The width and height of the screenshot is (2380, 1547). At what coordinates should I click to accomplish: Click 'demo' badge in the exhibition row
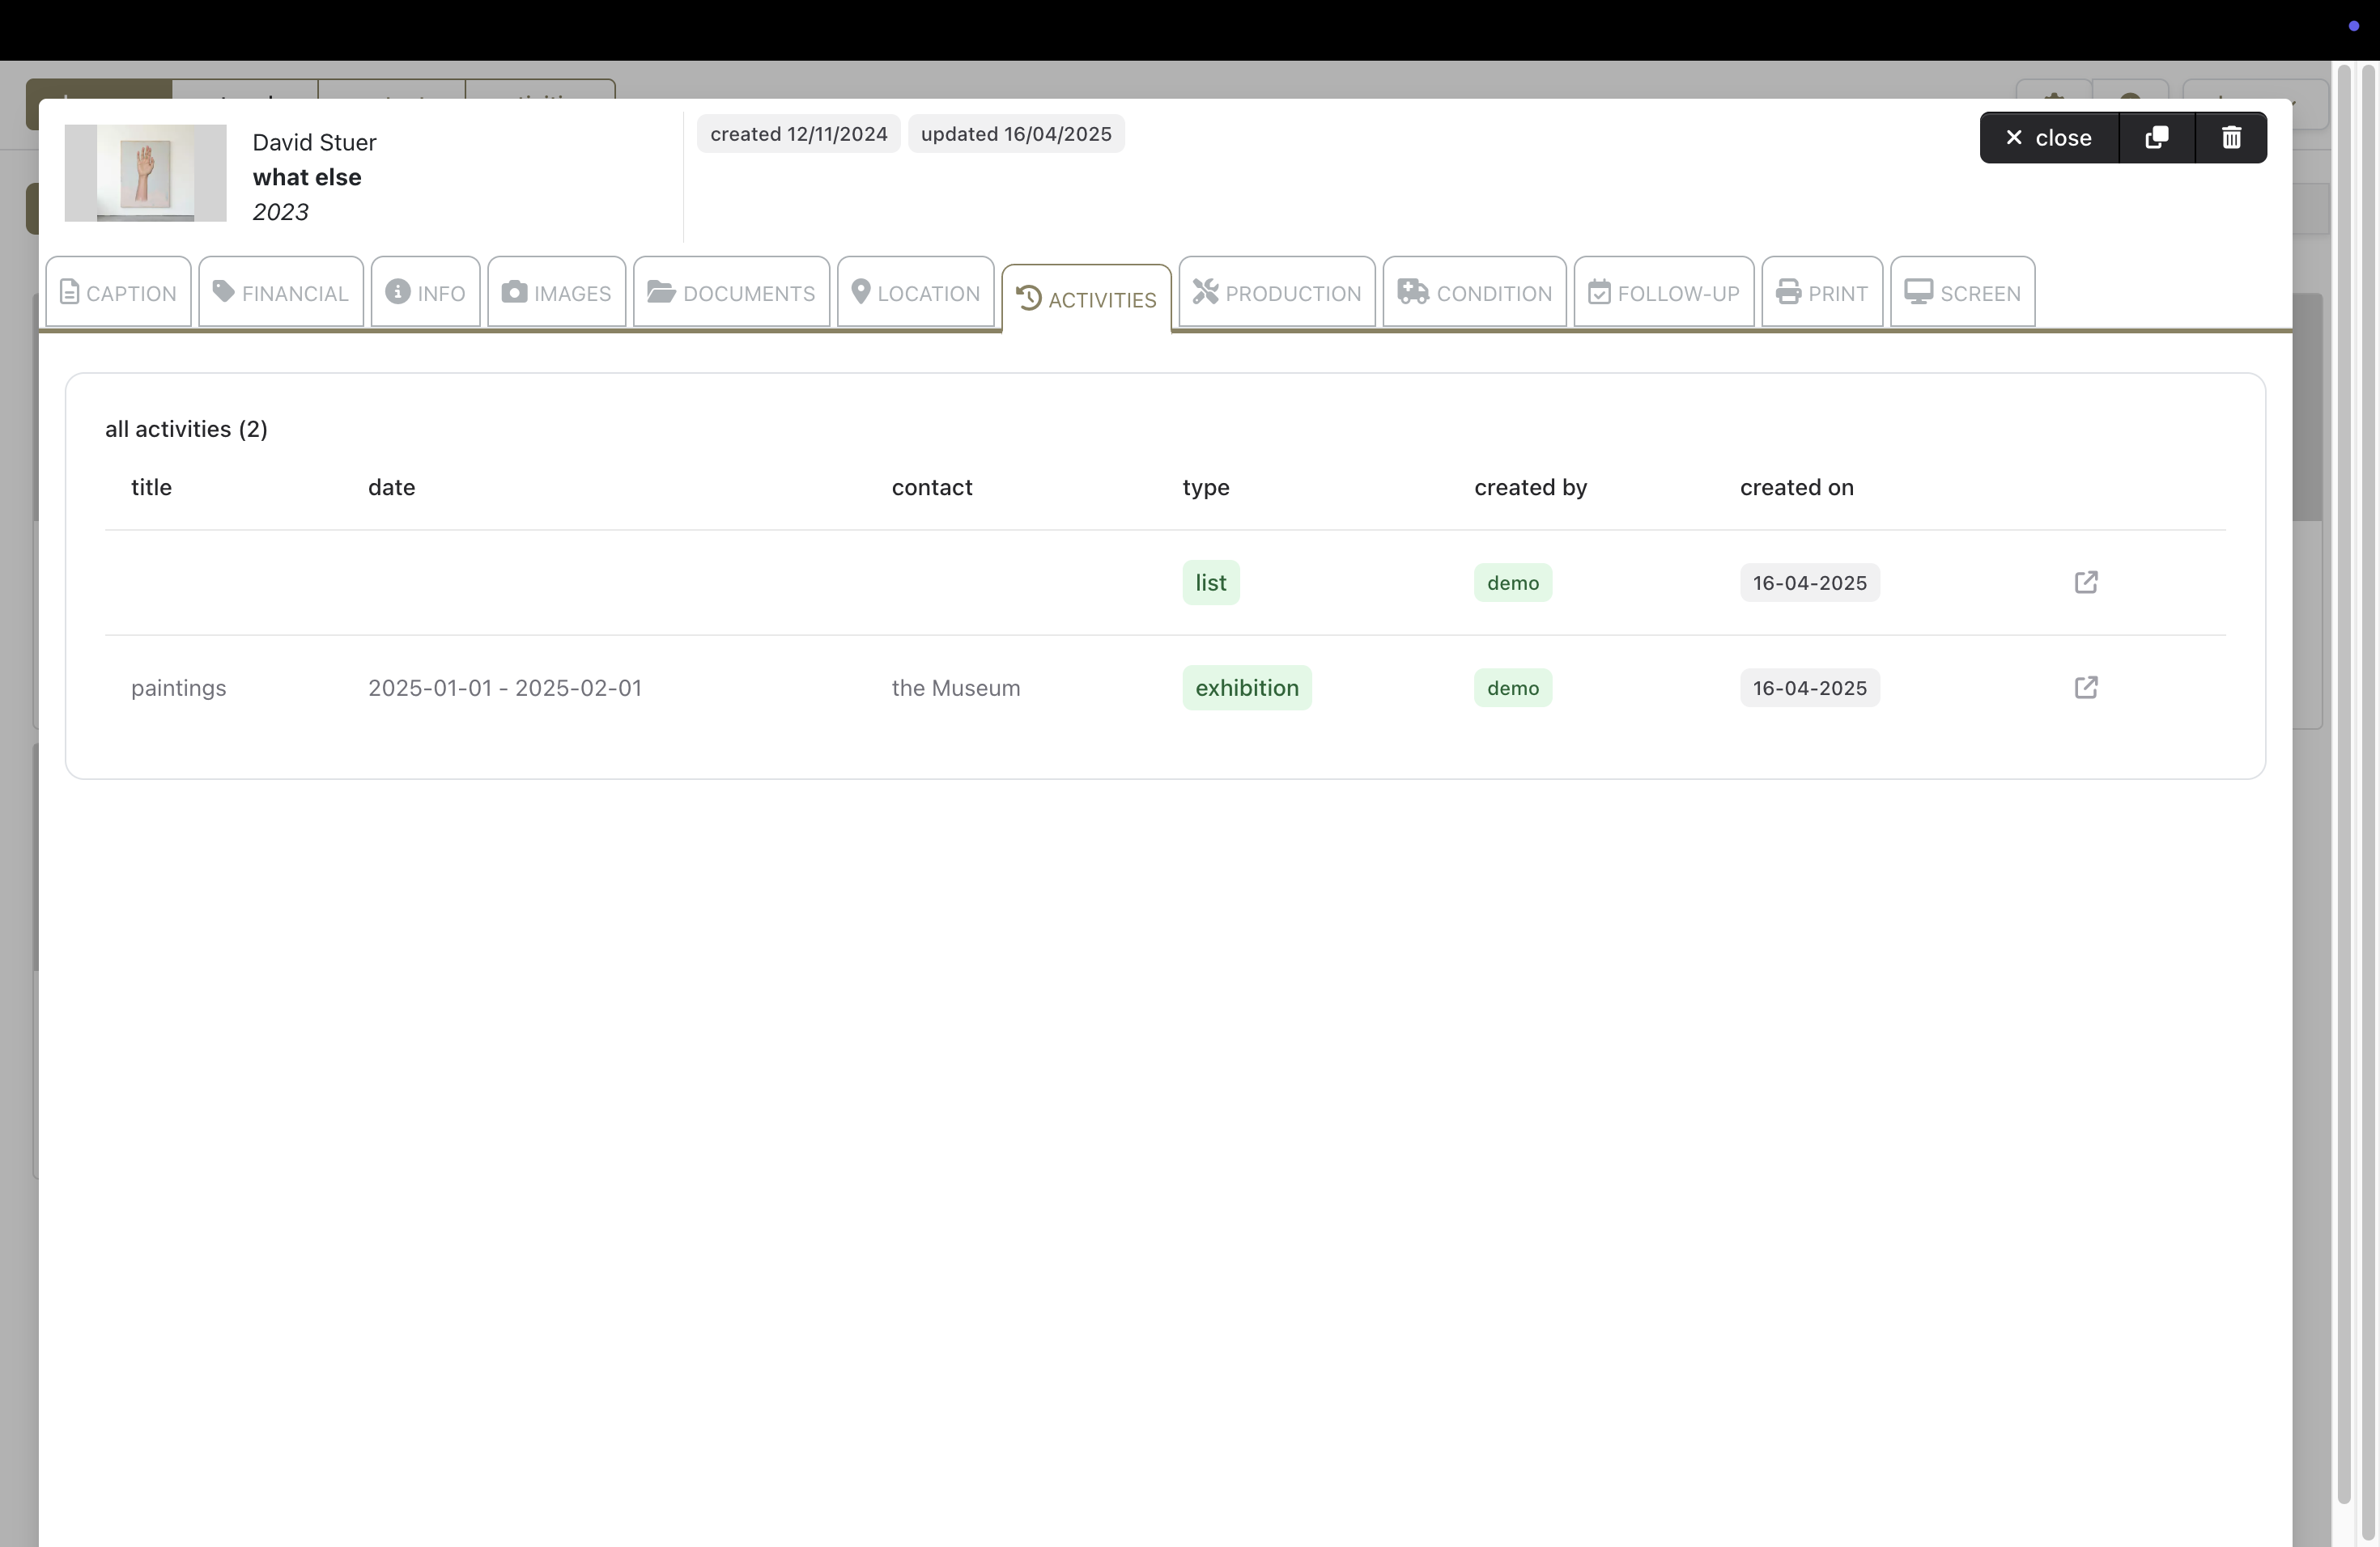1513,688
